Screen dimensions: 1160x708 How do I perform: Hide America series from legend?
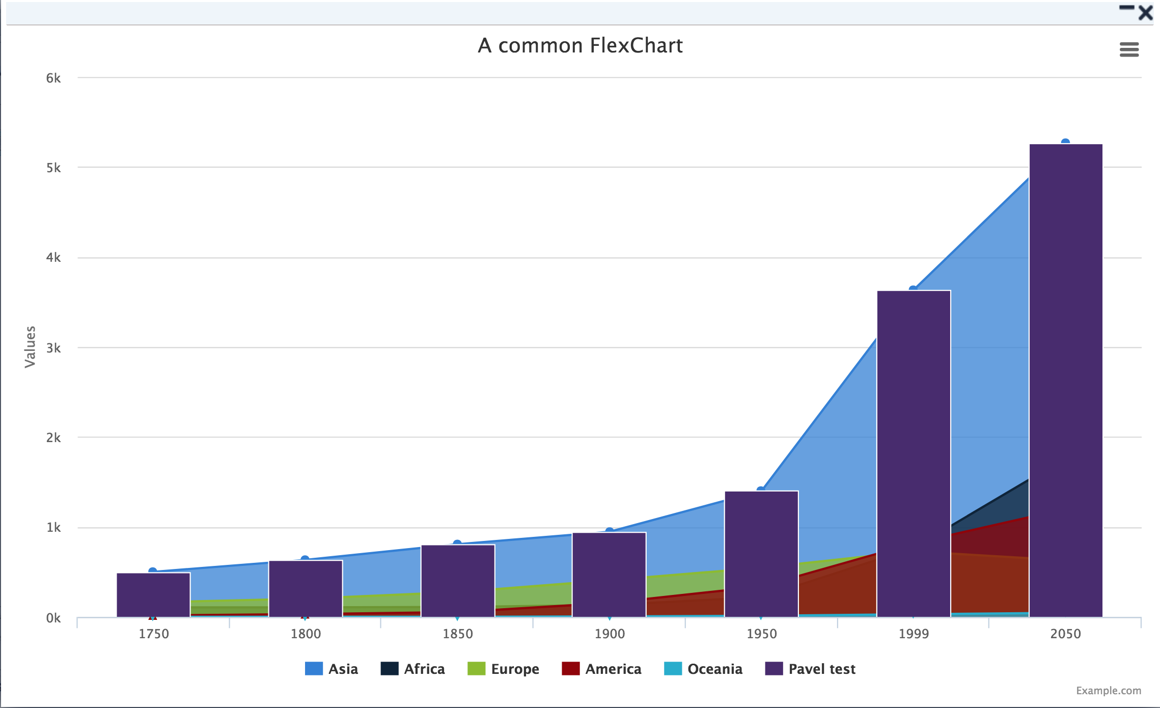[613, 669]
